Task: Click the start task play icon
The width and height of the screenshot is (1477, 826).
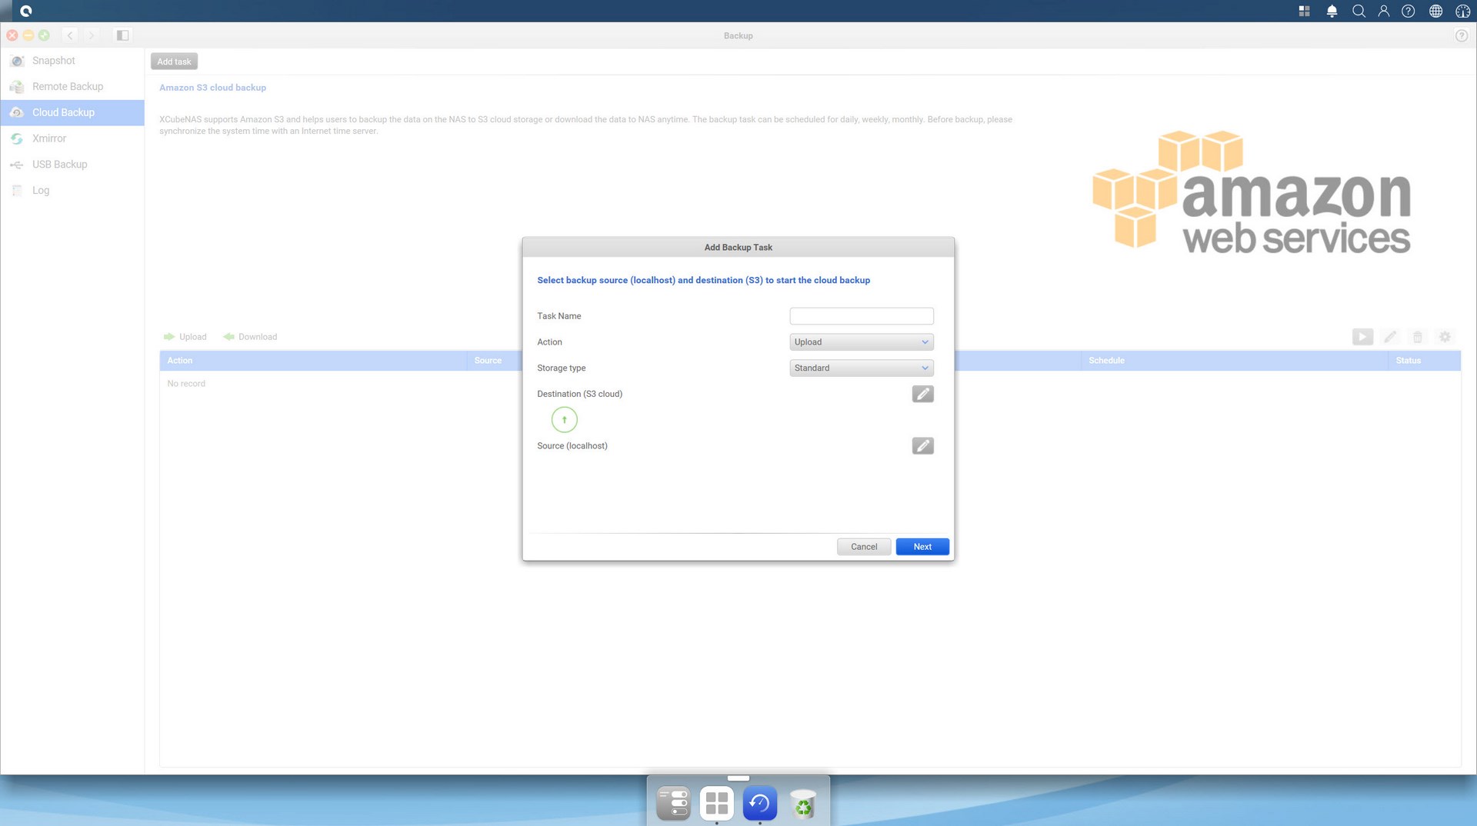Action: tap(1362, 337)
